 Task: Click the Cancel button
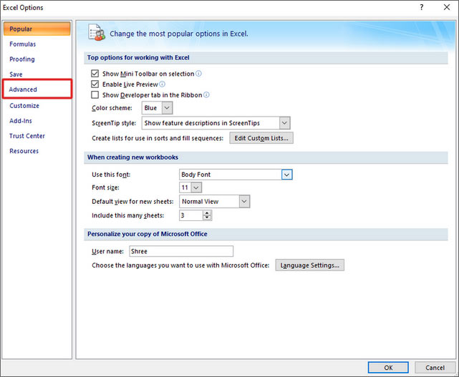[x=435, y=368]
